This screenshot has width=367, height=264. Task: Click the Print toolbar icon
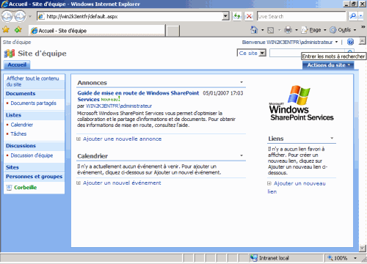288,30
